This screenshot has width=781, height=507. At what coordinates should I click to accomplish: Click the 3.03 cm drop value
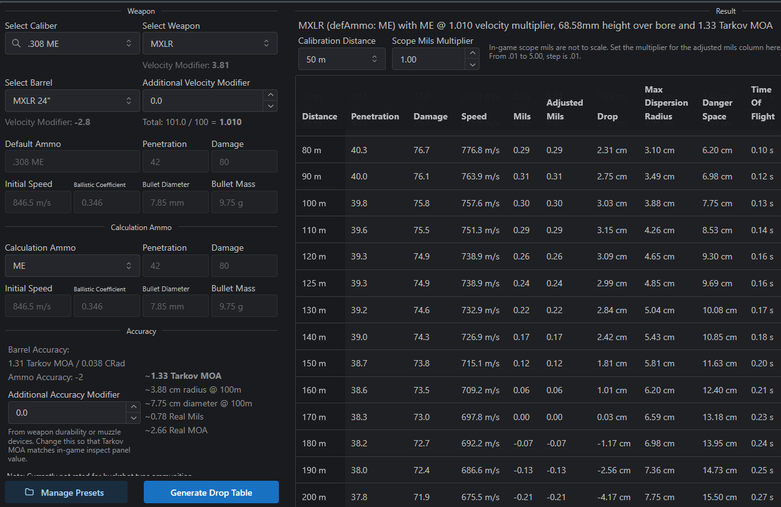pos(612,203)
